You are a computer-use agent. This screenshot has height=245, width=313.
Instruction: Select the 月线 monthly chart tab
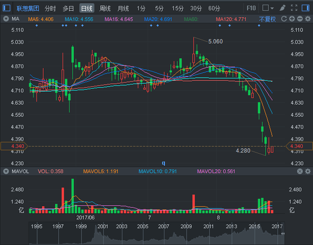click(123, 9)
